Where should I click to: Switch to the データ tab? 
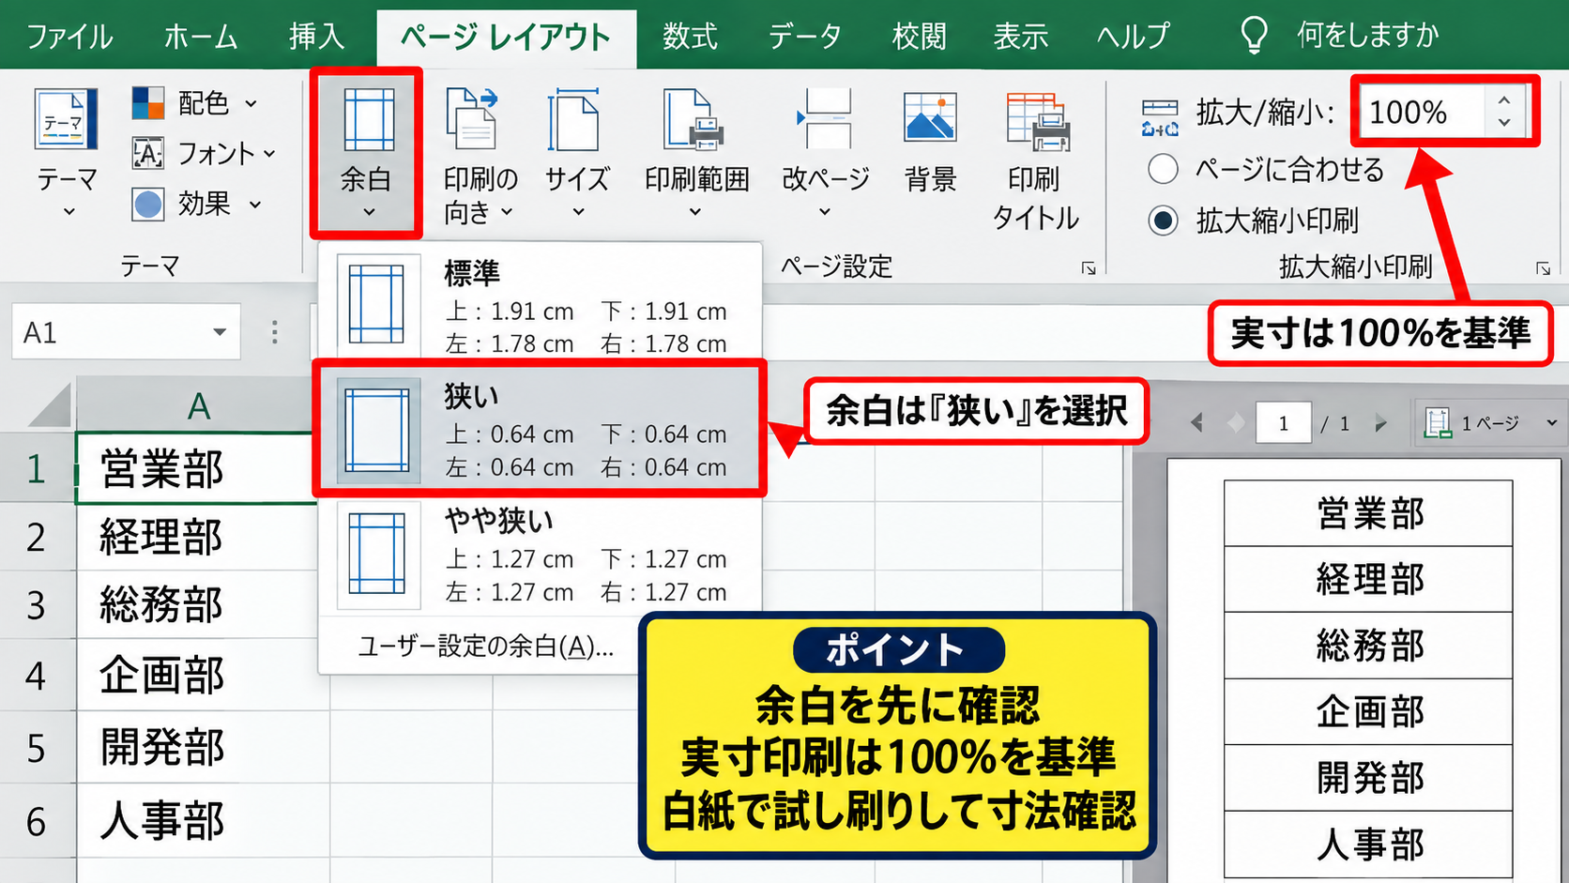(804, 37)
